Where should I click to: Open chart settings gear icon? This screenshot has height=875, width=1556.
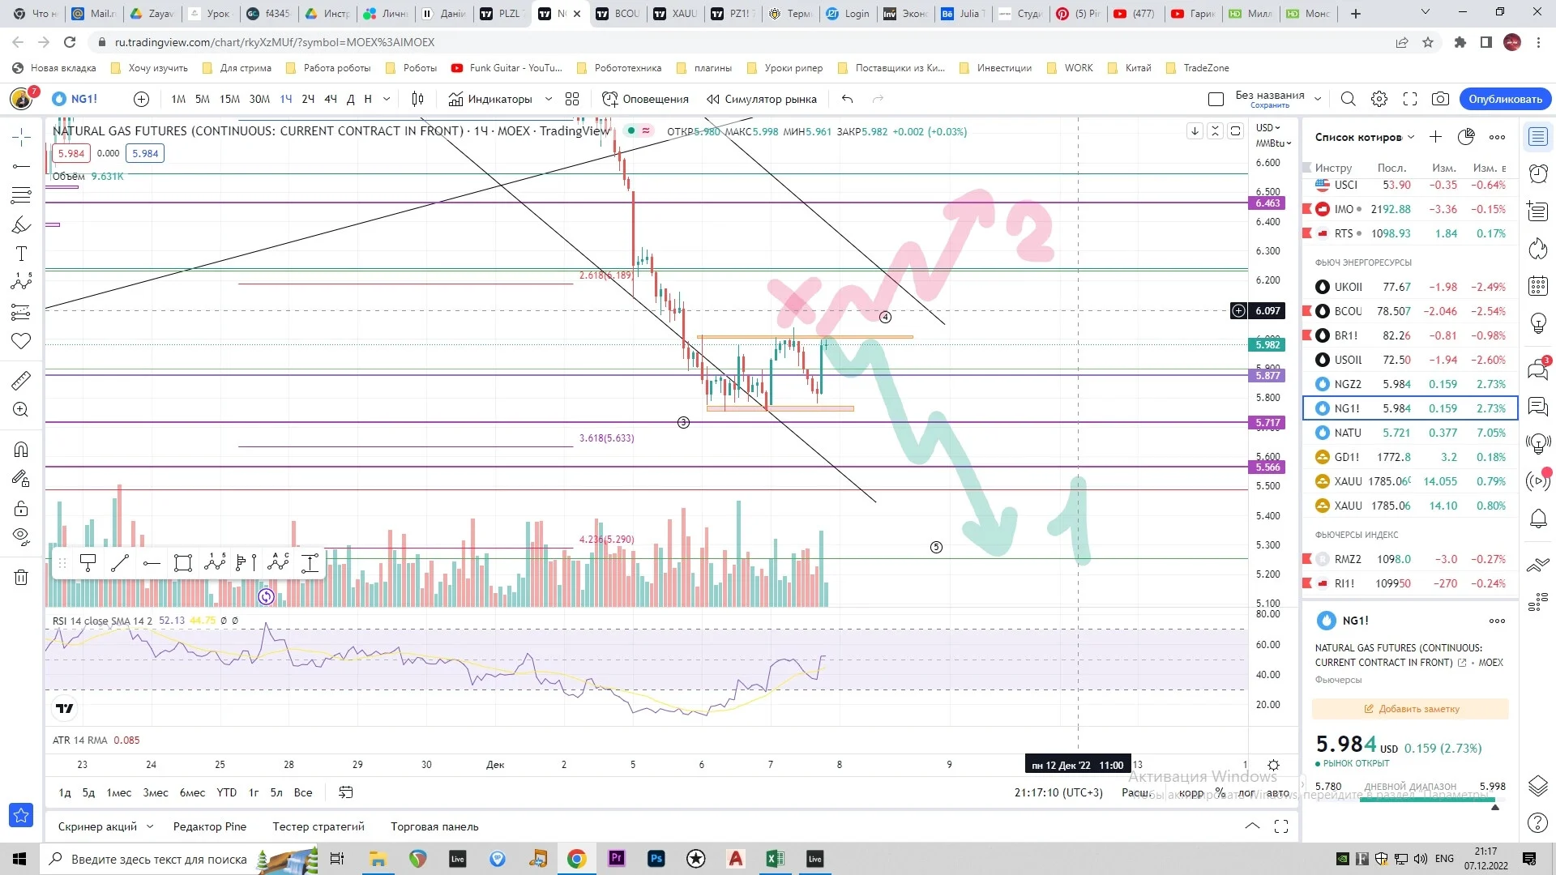tap(1379, 99)
